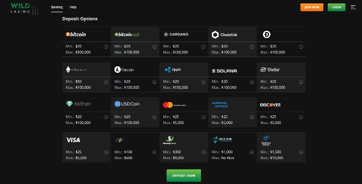Image resolution: width=362 pixels, height=184 pixels.
Task: Select the Mastercard logo
Action: 174,105
